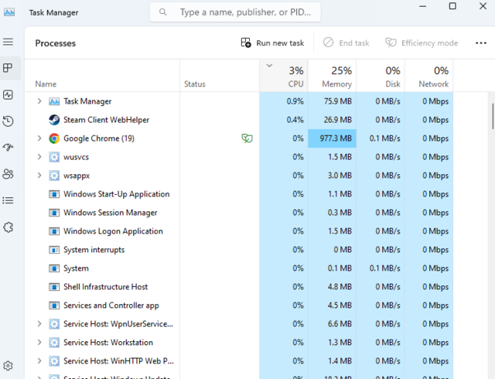
Task: Expand the Google Chrome process group
Action: pos(39,138)
